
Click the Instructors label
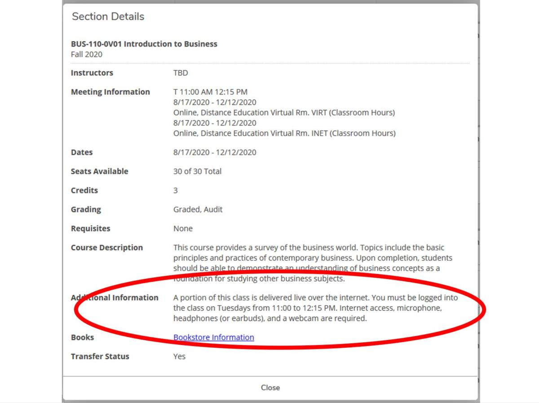tap(92, 73)
